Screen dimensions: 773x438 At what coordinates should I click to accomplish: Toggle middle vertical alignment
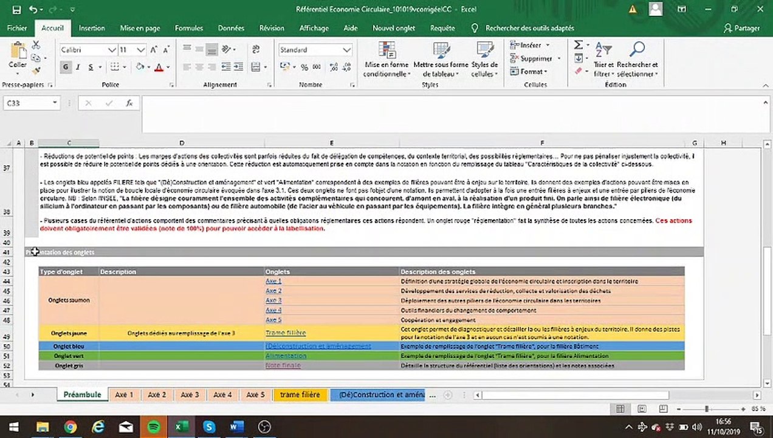coord(199,50)
